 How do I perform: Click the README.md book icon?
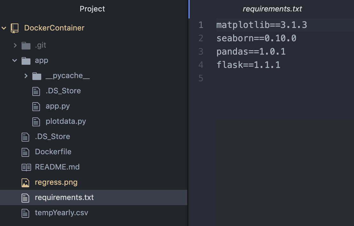[x=26, y=168]
